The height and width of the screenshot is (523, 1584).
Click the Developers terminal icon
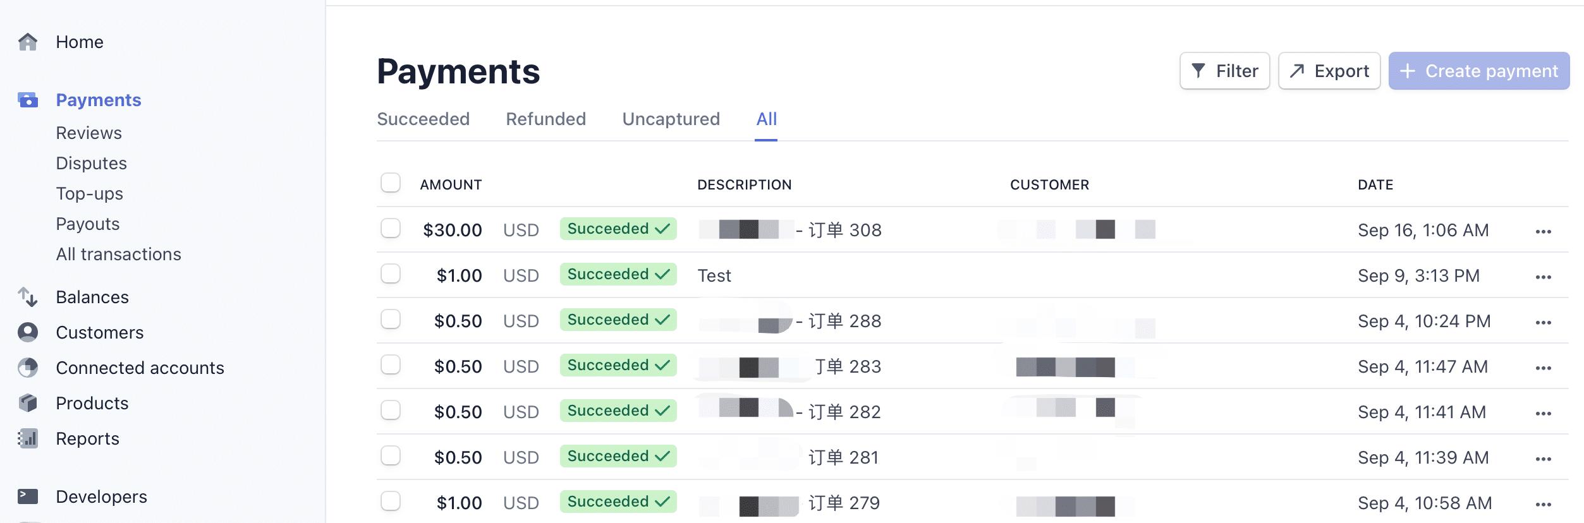(28, 496)
